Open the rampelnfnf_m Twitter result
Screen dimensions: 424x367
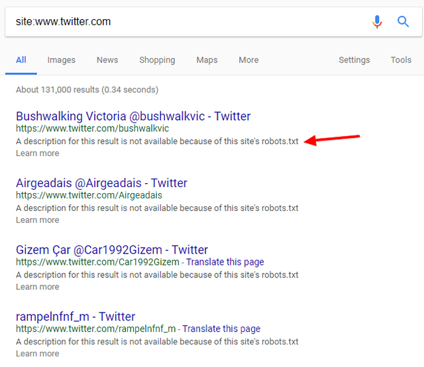point(76,317)
